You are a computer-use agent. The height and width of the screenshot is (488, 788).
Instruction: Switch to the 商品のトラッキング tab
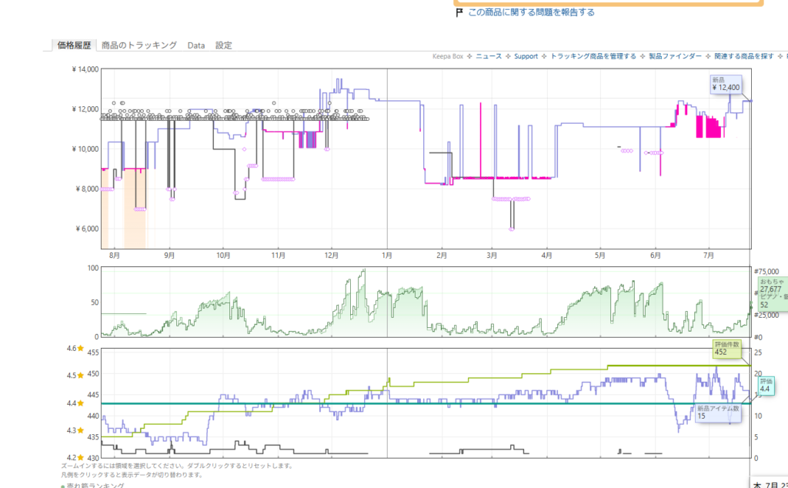139,45
